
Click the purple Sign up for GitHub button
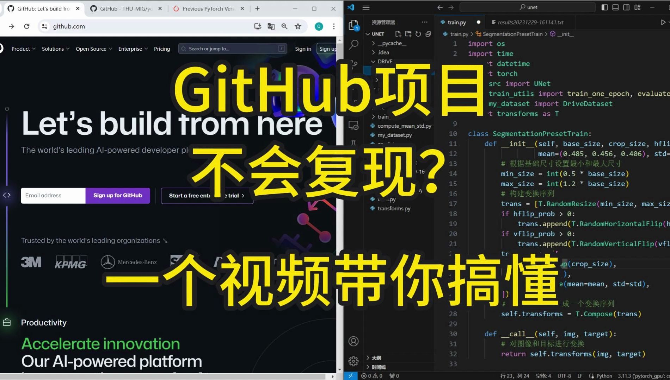(118, 196)
